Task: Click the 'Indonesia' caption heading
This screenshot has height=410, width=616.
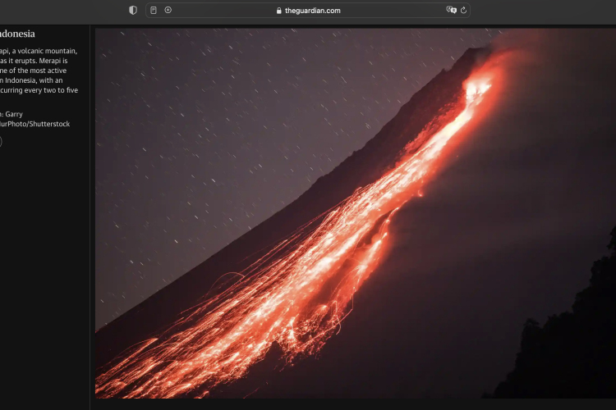Action: [x=17, y=34]
